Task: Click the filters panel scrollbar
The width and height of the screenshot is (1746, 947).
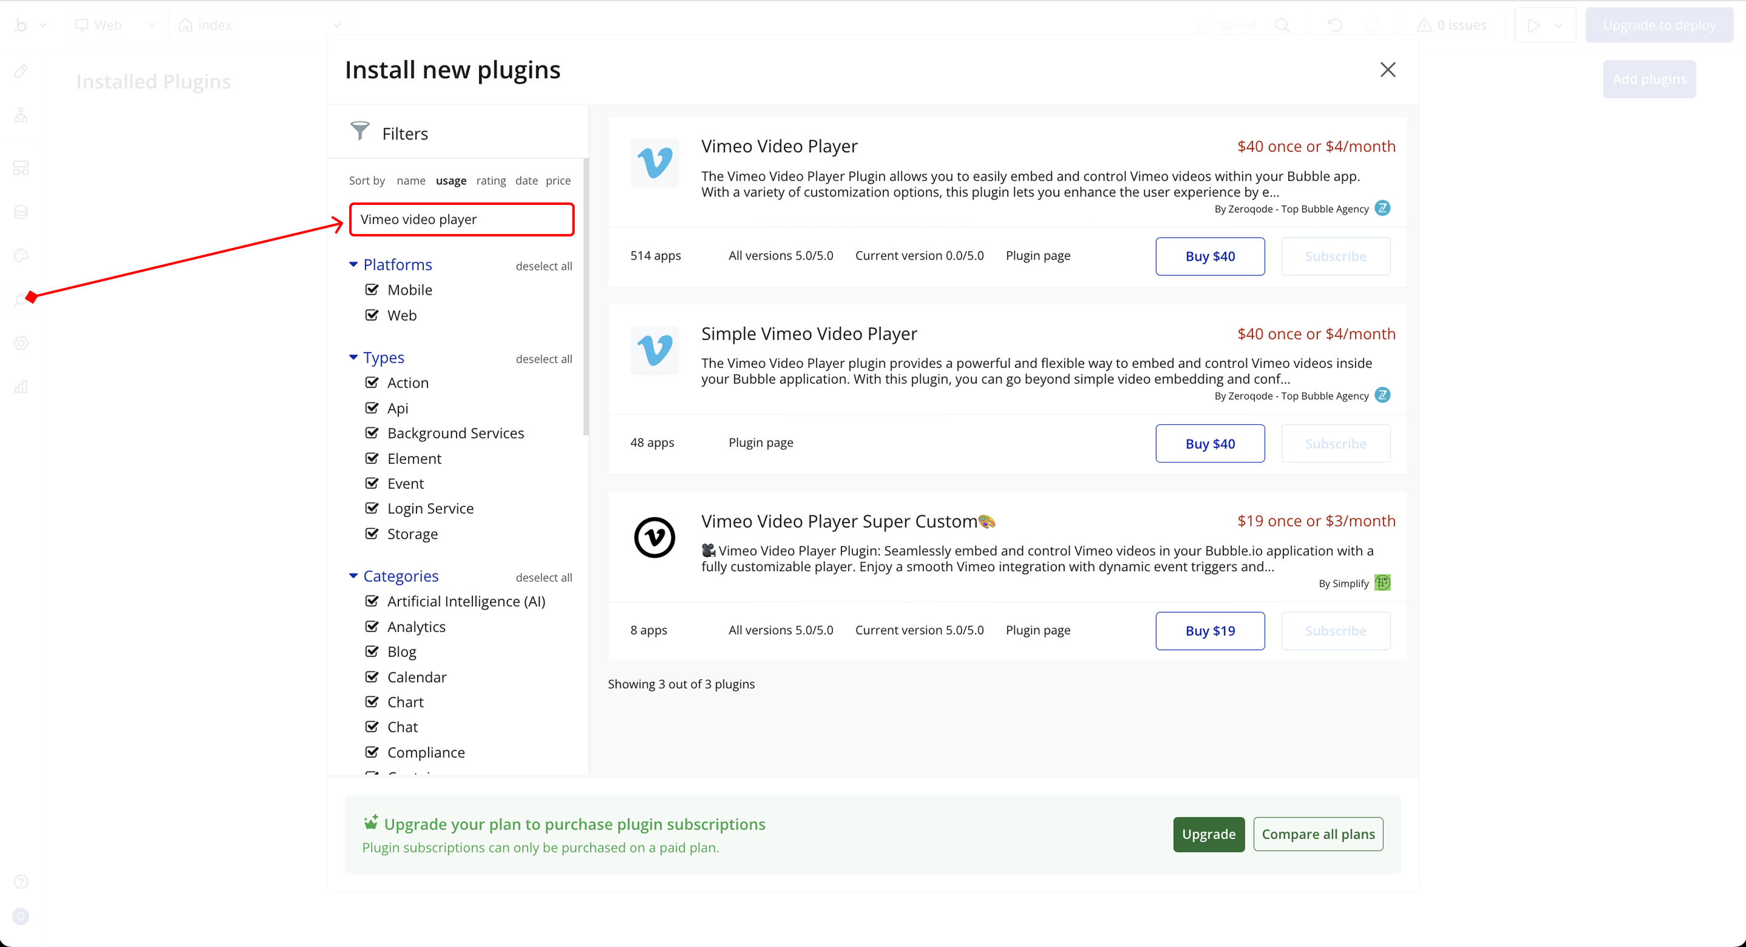Action: click(586, 298)
